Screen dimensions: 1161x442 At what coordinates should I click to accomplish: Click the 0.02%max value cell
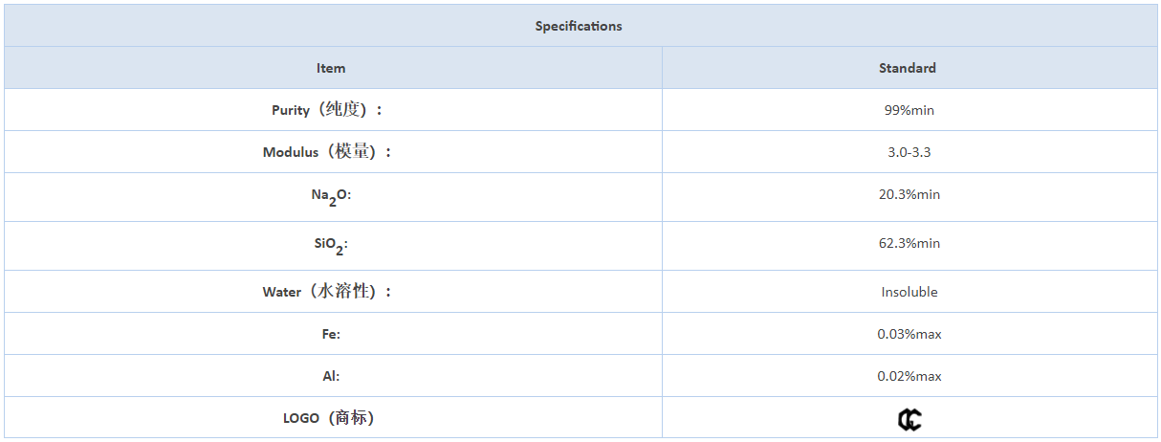[909, 376]
